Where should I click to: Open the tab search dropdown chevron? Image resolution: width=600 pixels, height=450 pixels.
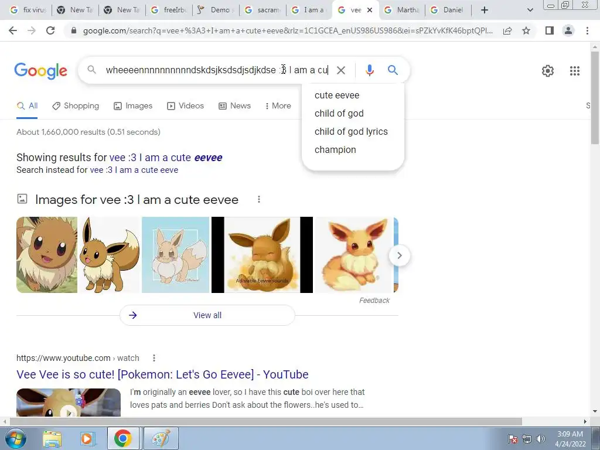click(x=530, y=10)
